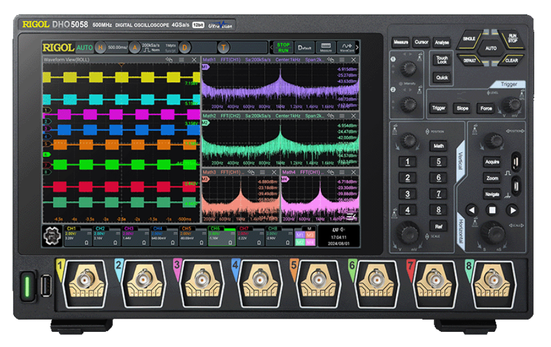Close the Math1 FFT window
This screenshot has width=551, height=347.
pyautogui.click(x=353, y=60)
